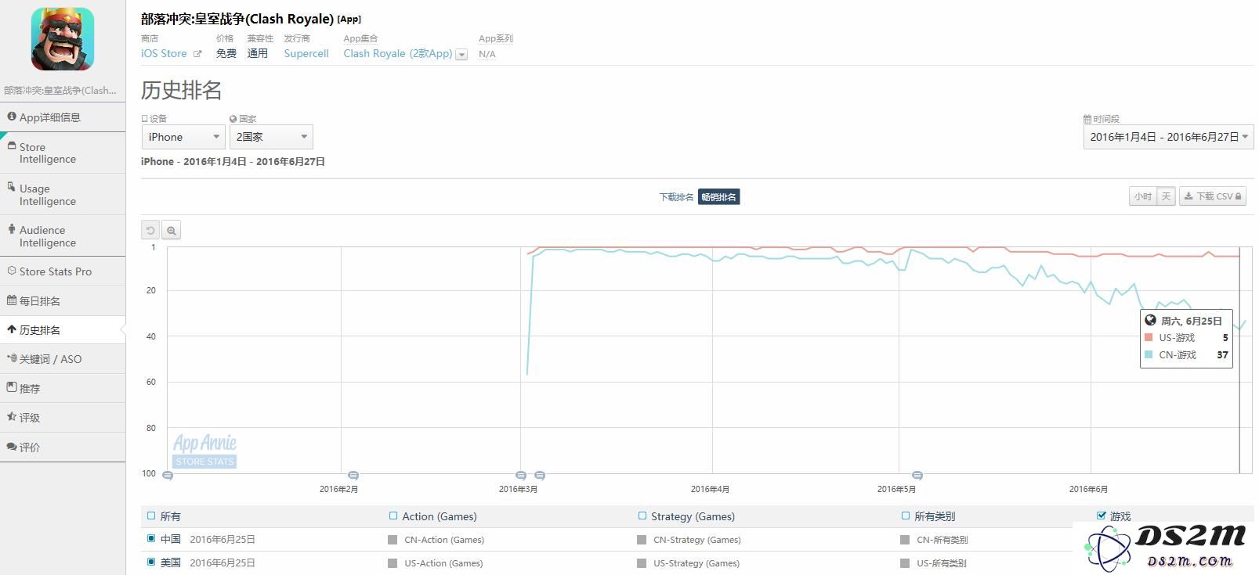Expand the App集合 dropdown arrow
This screenshot has width=1259, height=575.
coord(461,54)
